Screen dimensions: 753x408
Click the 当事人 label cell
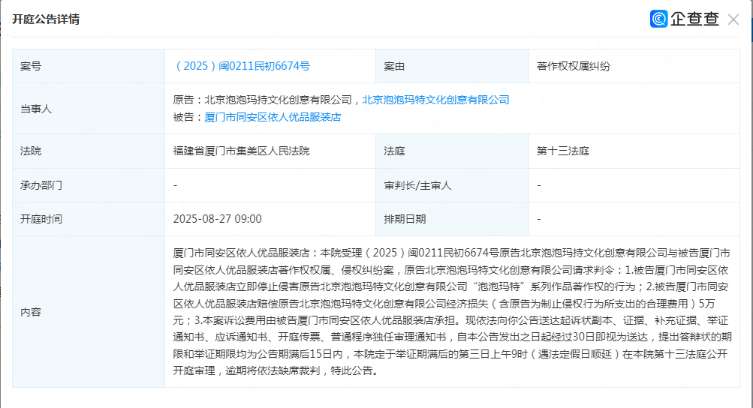point(89,109)
